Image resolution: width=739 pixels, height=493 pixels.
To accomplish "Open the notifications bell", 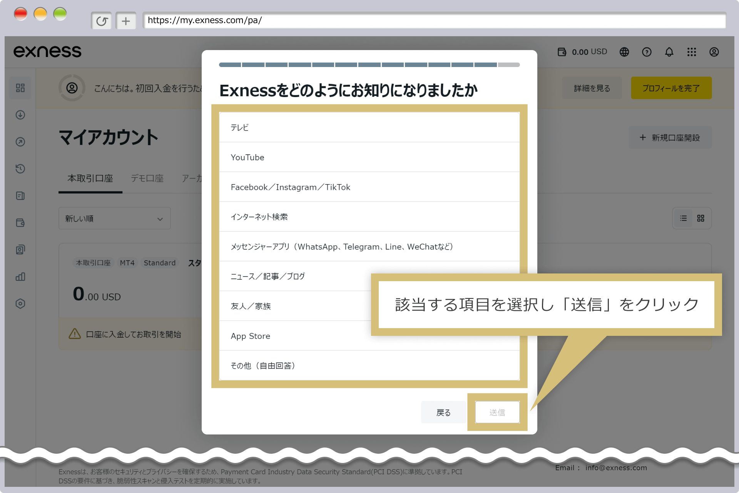I will point(669,52).
